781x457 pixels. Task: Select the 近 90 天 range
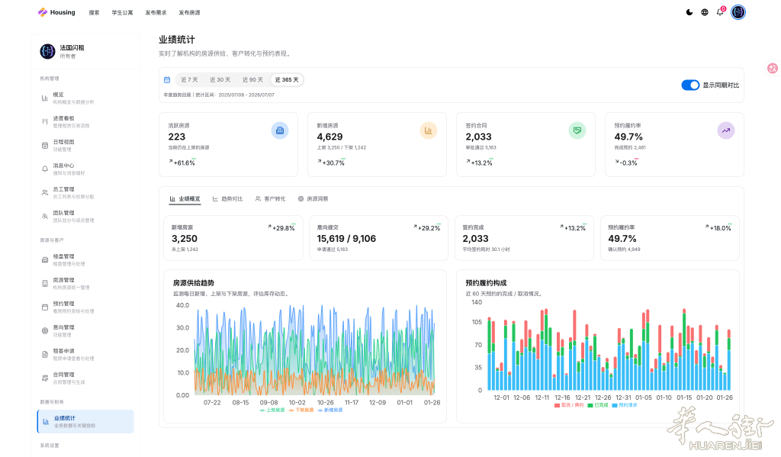(252, 80)
